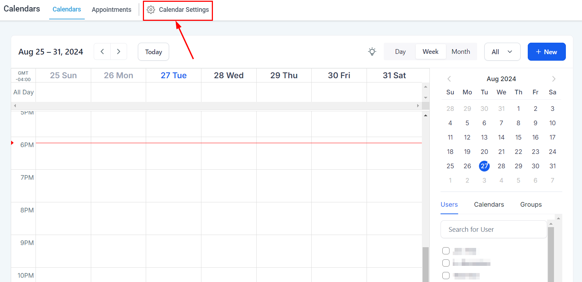The height and width of the screenshot is (282, 582).
Task: Switch to Month view
Action: coord(461,52)
